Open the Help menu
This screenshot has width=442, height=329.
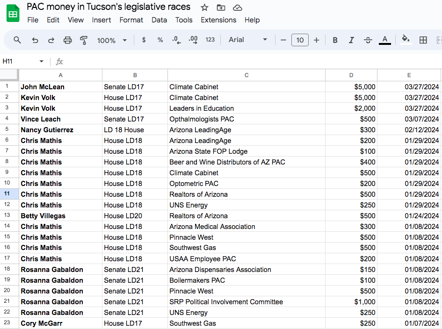tap(252, 20)
